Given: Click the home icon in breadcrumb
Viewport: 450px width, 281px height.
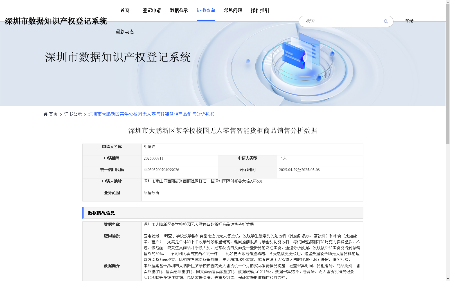Looking at the screenshot, I should click(x=46, y=114).
